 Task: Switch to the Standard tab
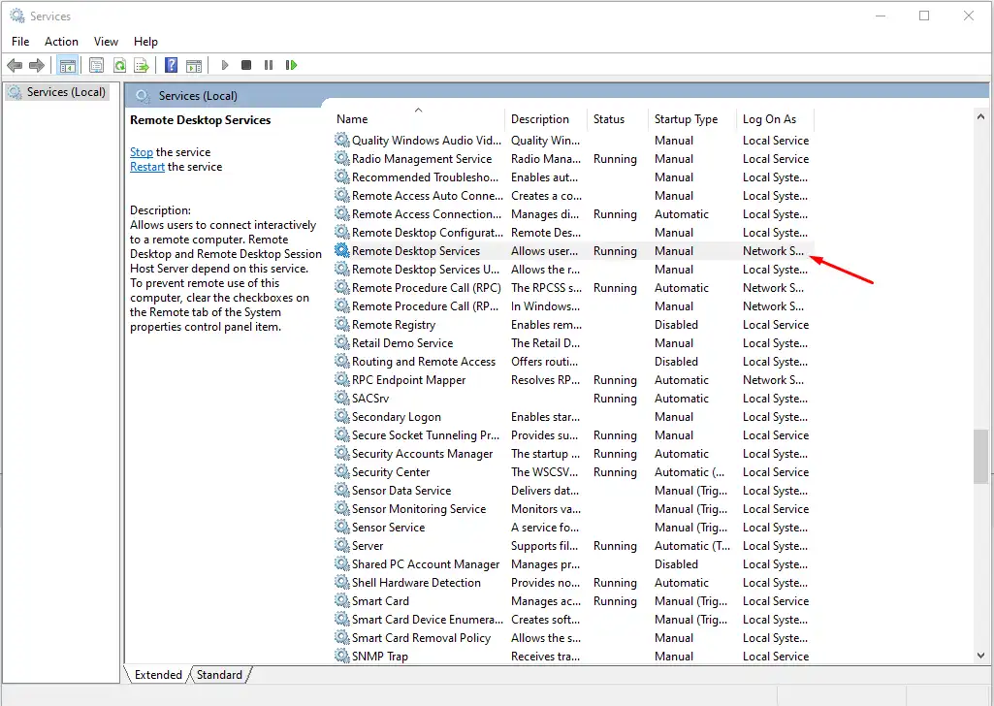click(x=219, y=675)
